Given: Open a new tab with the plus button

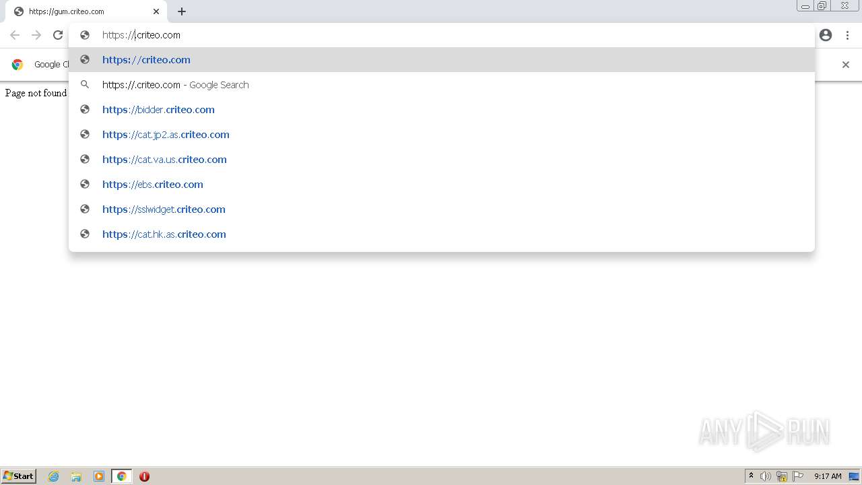Looking at the screenshot, I should (x=182, y=11).
